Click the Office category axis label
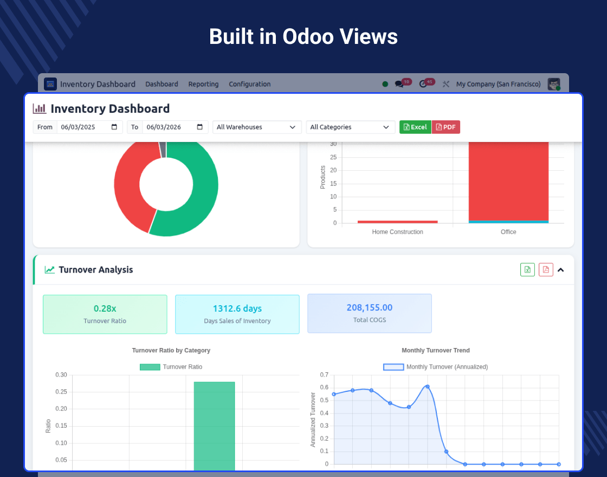607x477 pixels. pos(508,232)
